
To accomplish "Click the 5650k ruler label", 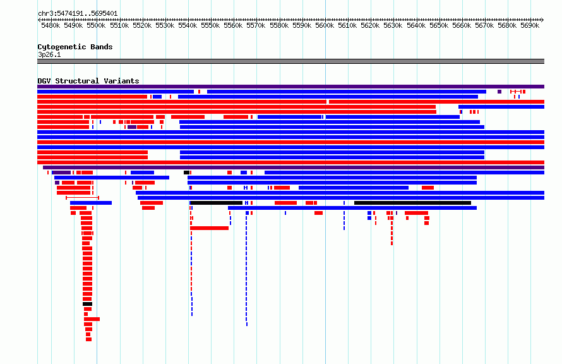I will 439,25.
